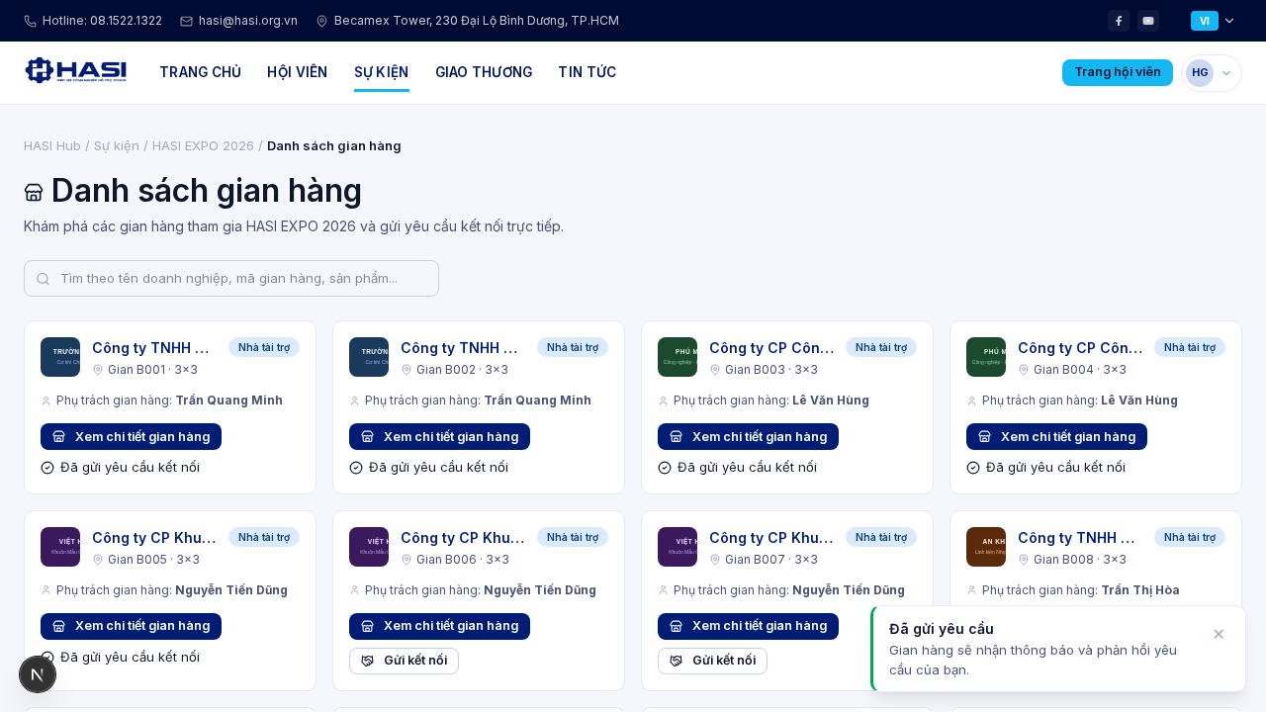This screenshot has width=1266, height=712.
Task: Open logo thumbnail of Gian B008 card
Action: point(986,547)
